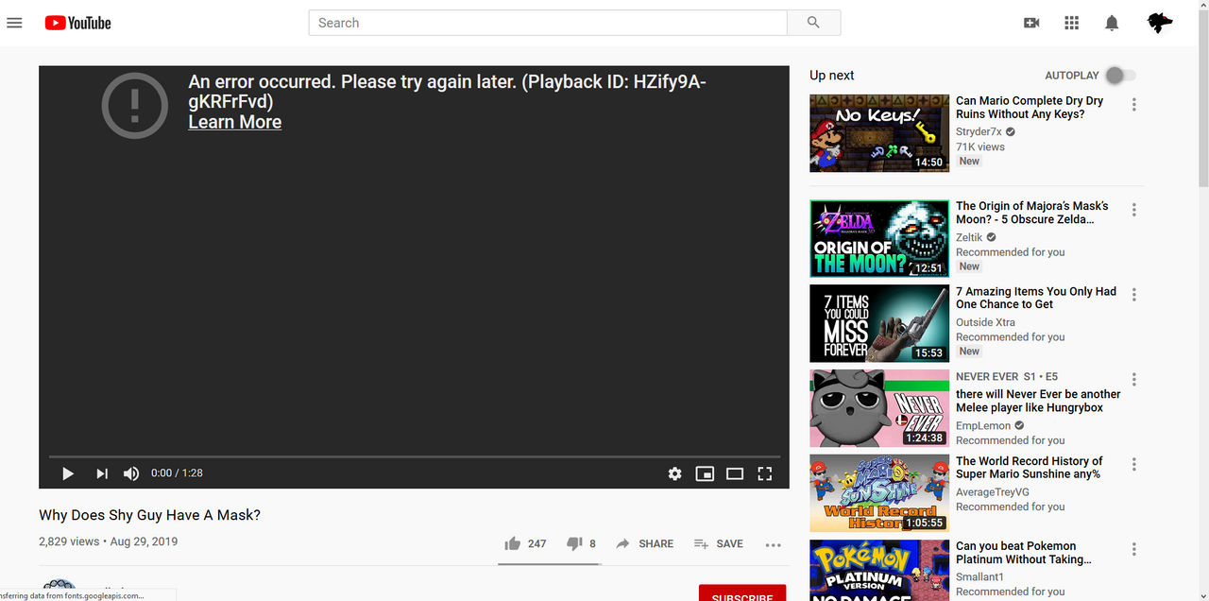1209x601 pixels.
Task: Open title The World Record History
Action: coord(1030,468)
